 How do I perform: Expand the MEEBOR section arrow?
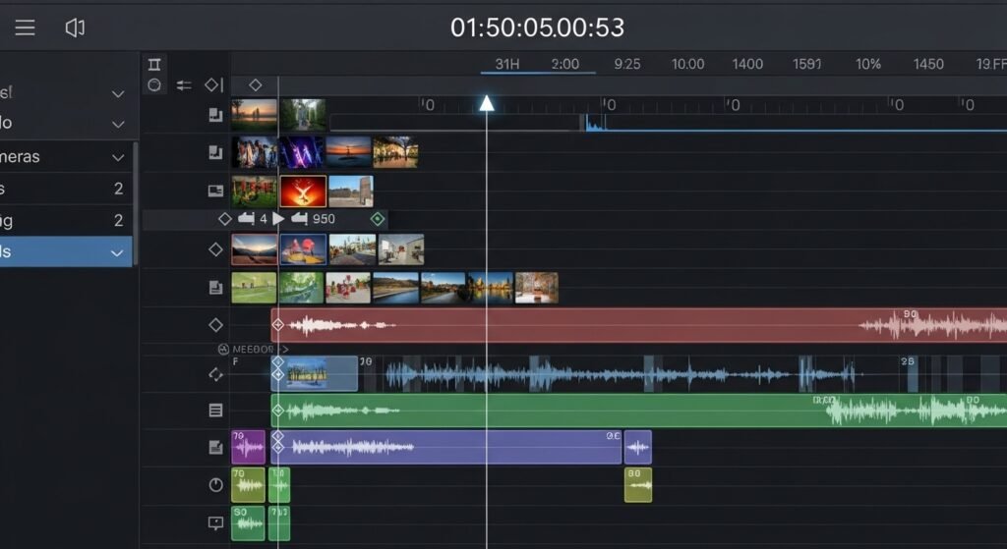[x=285, y=349]
